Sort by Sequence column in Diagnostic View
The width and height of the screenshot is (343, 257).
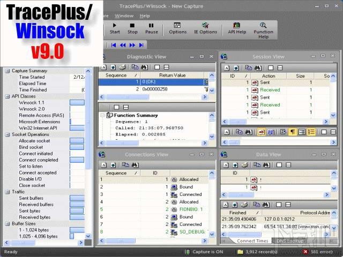pyautogui.click(x=119, y=75)
